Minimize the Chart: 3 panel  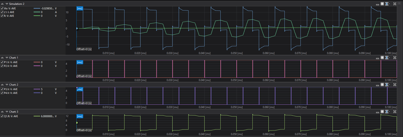(378, 112)
